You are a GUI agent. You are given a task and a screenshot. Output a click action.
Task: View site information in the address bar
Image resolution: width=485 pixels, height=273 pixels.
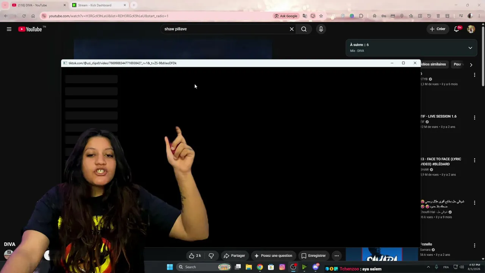44,16
